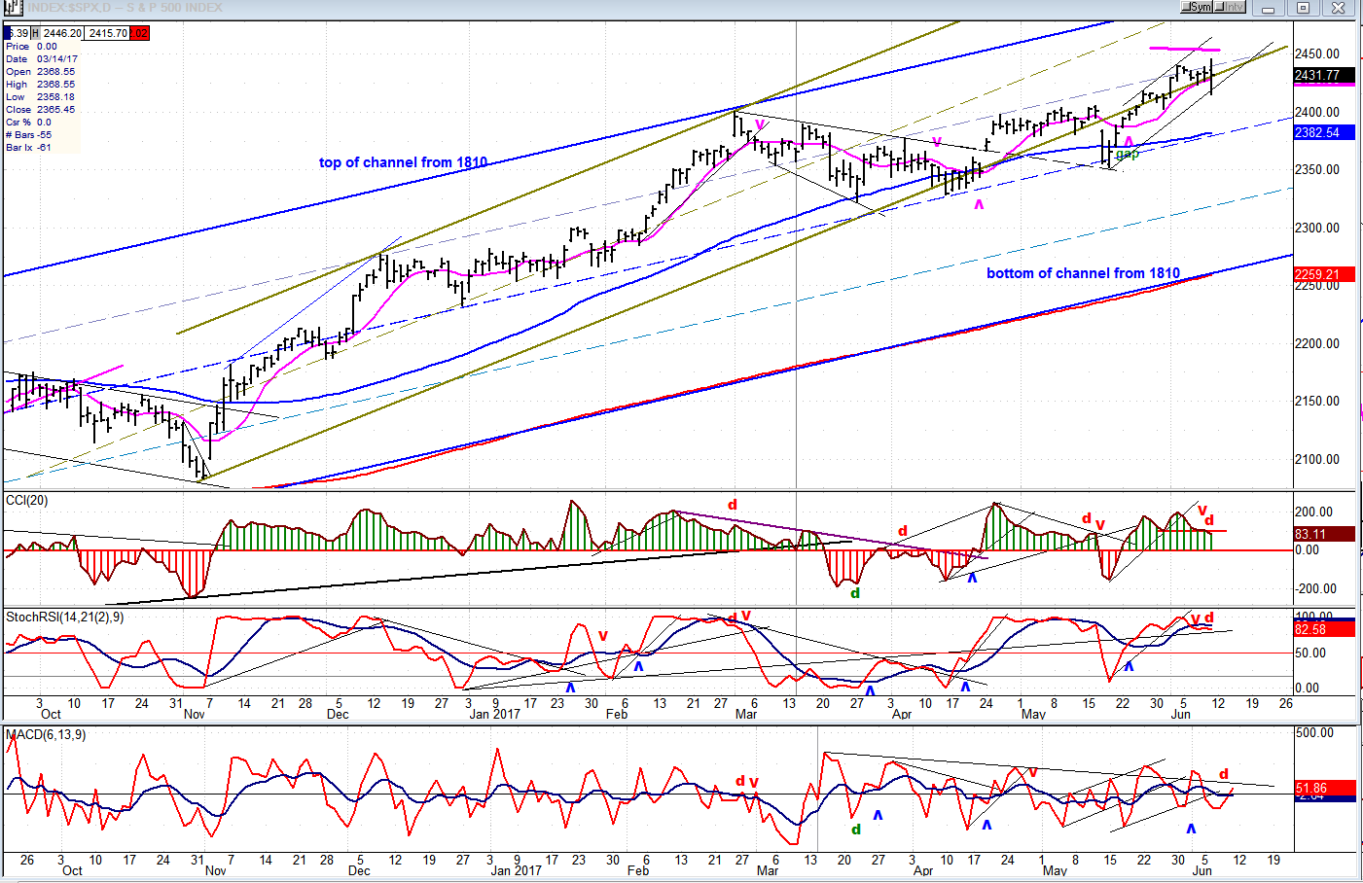Click the green 'gap' annotation on chart
Image resolution: width=1363 pixels, height=883 pixels.
pyautogui.click(x=1127, y=154)
